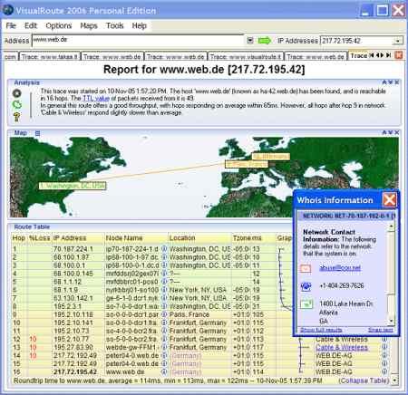Open the map options icon beside the Map title

pos(37,133)
